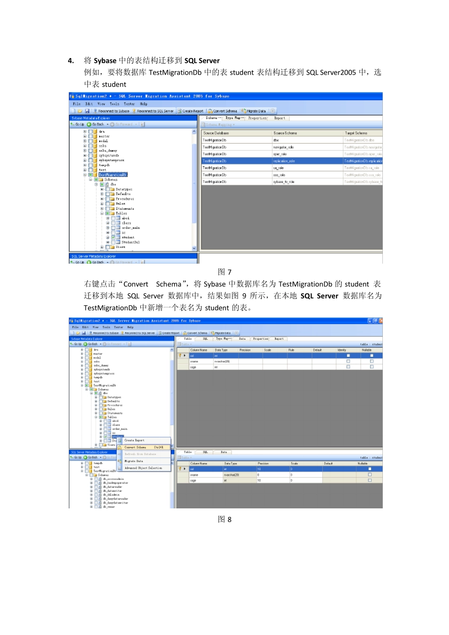Switch to the Properties tab in Figure 7
This screenshot has width=449, height=635.
(258, 118)
